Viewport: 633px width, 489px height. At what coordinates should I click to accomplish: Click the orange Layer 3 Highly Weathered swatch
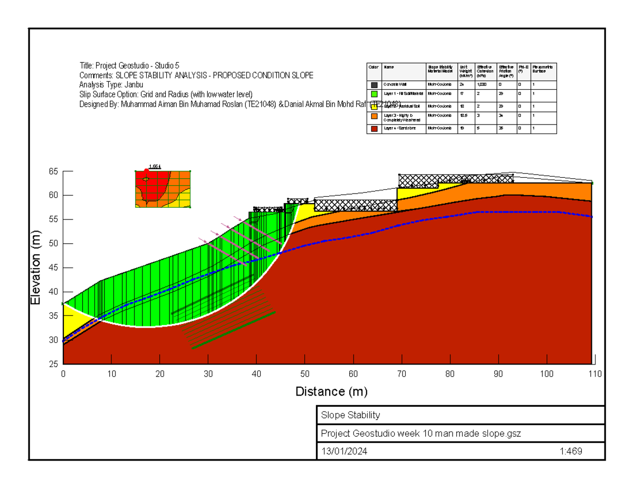[x=374, y=117]
